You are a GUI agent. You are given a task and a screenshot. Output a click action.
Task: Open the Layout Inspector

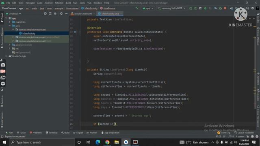[x=244, y=133]
